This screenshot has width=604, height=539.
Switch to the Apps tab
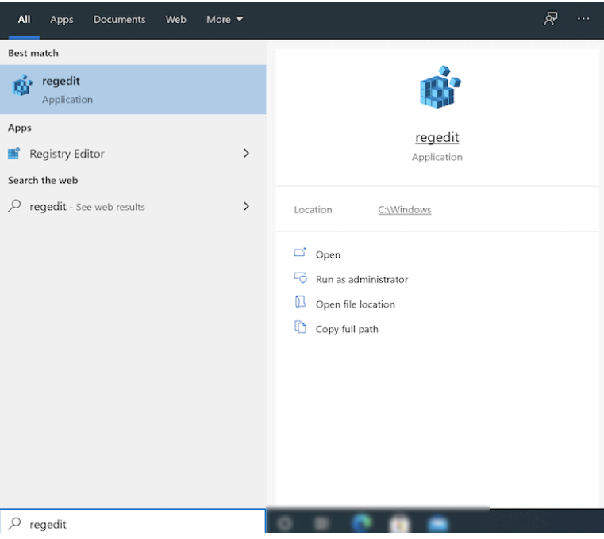[62, 20]
